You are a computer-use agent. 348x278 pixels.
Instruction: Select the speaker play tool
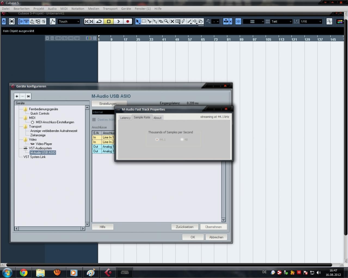[195, 21]
